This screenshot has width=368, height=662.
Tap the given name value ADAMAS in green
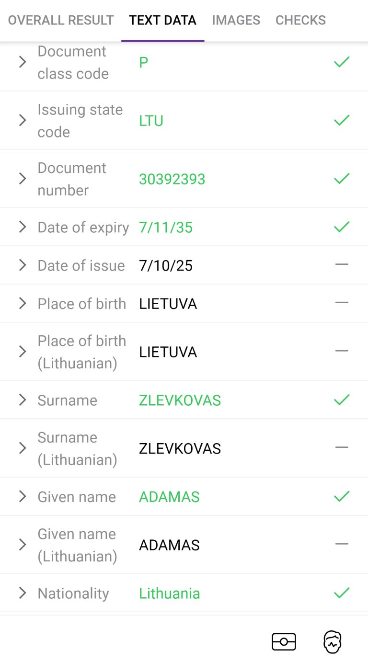169,497
